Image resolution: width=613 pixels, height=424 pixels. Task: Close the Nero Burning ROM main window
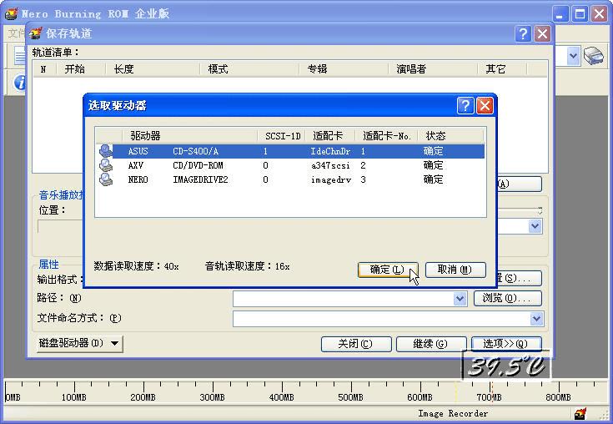600,14
